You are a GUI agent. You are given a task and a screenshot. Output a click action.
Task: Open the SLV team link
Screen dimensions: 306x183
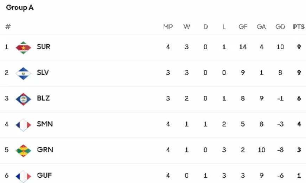point(43,73)
